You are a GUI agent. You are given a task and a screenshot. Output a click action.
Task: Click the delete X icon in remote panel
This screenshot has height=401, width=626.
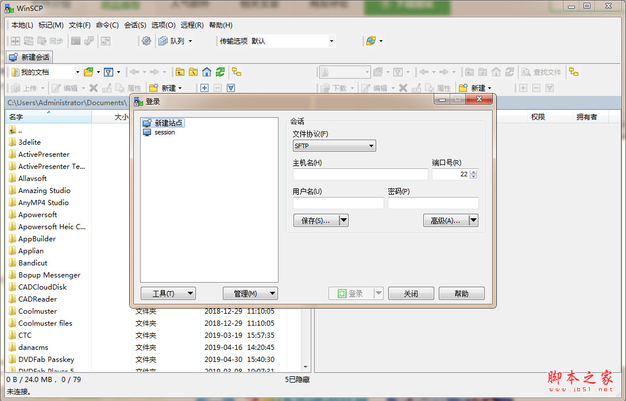click(x=403, y=88)
